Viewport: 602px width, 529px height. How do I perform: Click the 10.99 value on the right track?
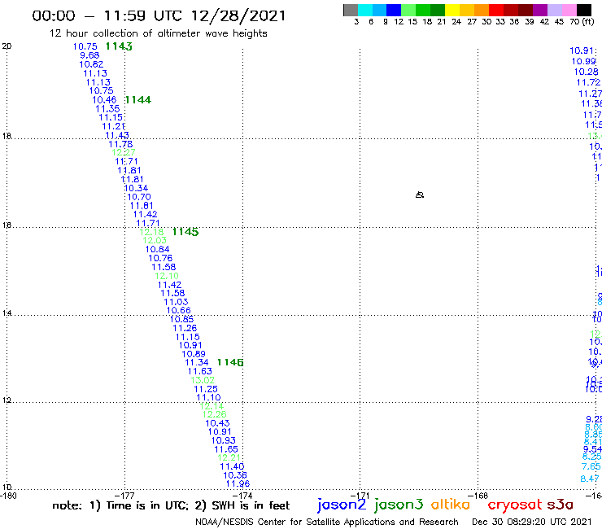pos(583,62)
